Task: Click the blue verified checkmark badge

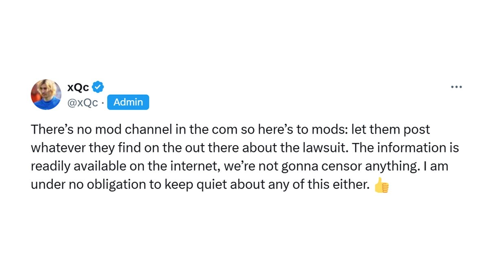Action: [98, 87]
